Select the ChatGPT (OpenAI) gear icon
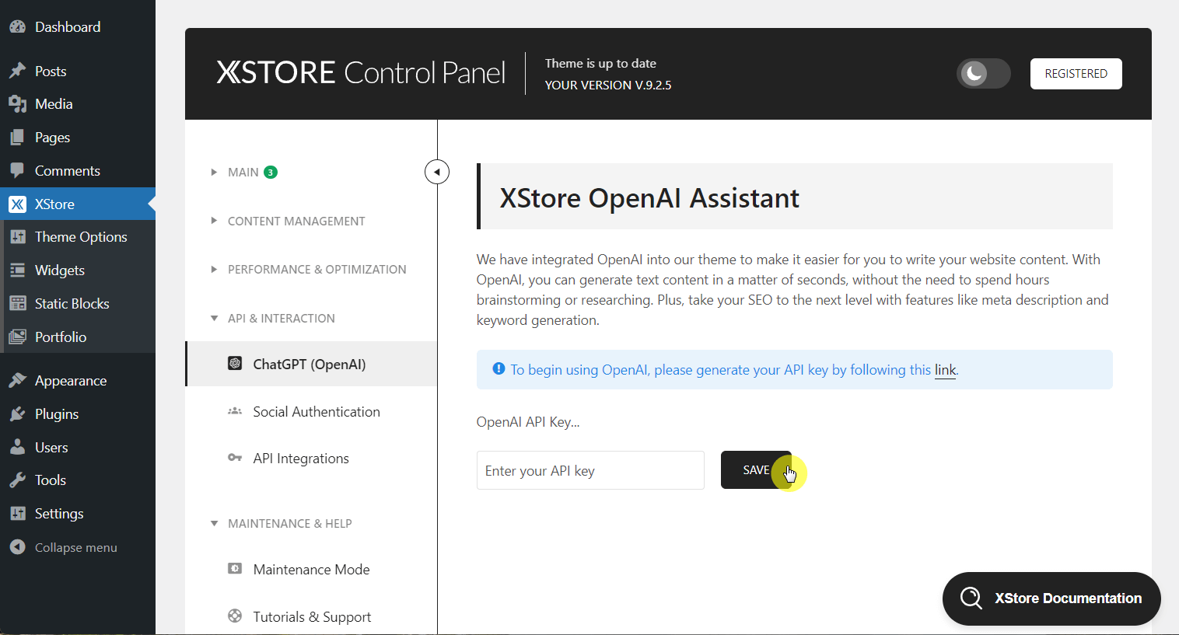This screenshot has height=635, width=1179. (235, 363)
